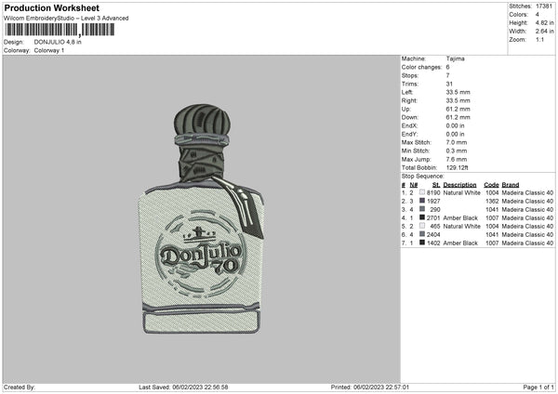Select the 'Color changes:' label

point(421,67)
